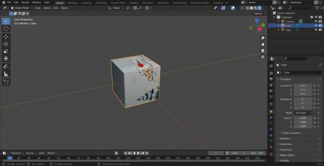Click the red X axis on the gizmo
The image size is (324, 166).
tap(260, 29)
